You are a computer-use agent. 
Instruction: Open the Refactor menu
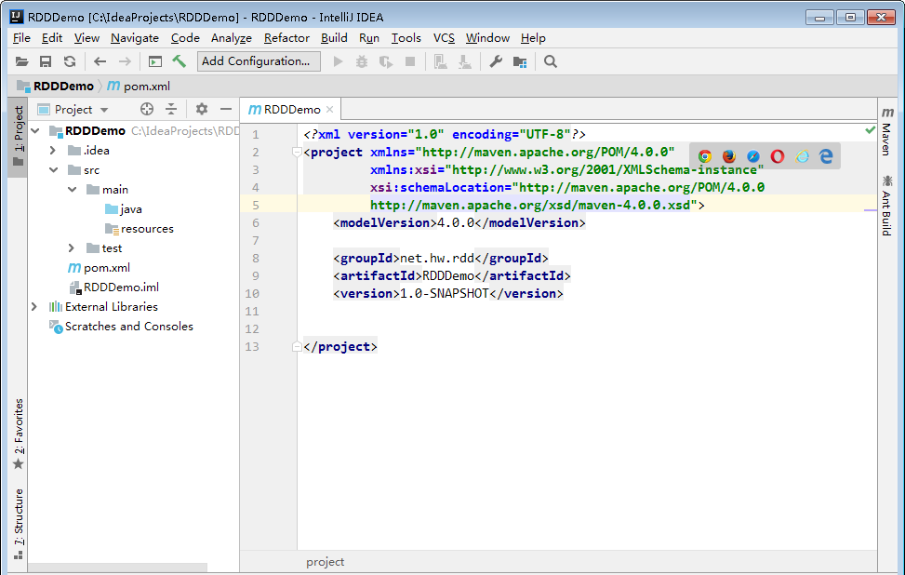(286, 38)
